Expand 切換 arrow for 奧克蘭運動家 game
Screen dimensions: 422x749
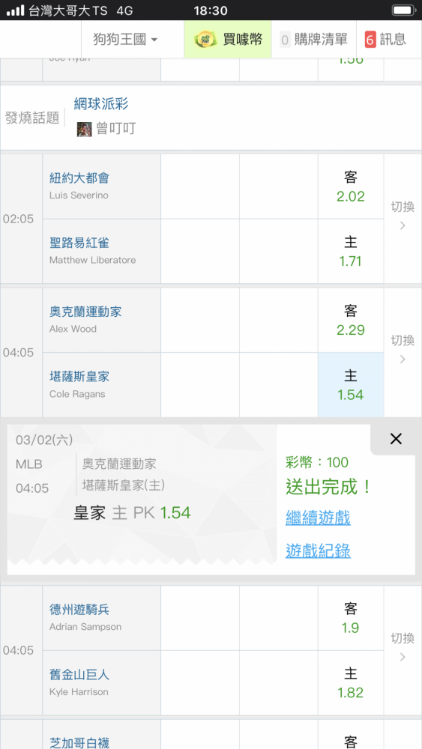point(403,353)
